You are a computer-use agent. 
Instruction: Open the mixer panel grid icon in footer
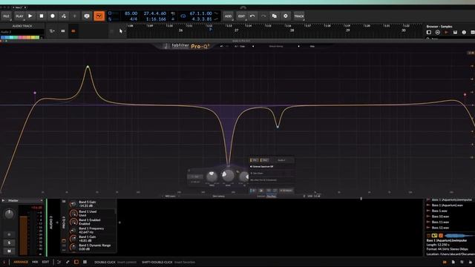pyautogui.click(x=85, y=262)
